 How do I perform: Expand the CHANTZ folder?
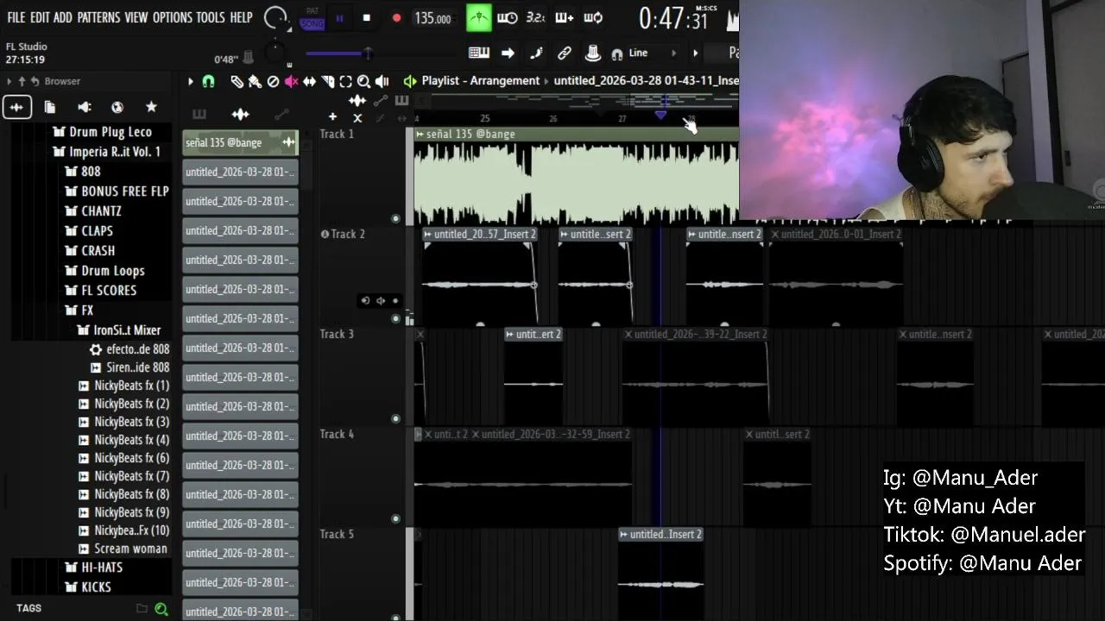click(93, 211)
